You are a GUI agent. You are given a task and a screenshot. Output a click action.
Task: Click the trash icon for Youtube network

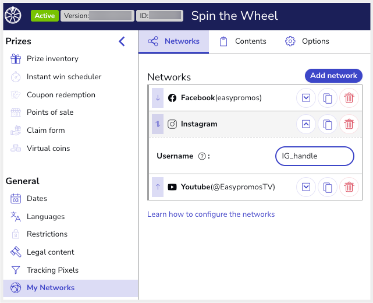(349, 187)
